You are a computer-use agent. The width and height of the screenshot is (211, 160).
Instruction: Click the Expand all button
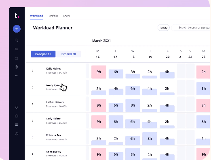tap(69, 54)
